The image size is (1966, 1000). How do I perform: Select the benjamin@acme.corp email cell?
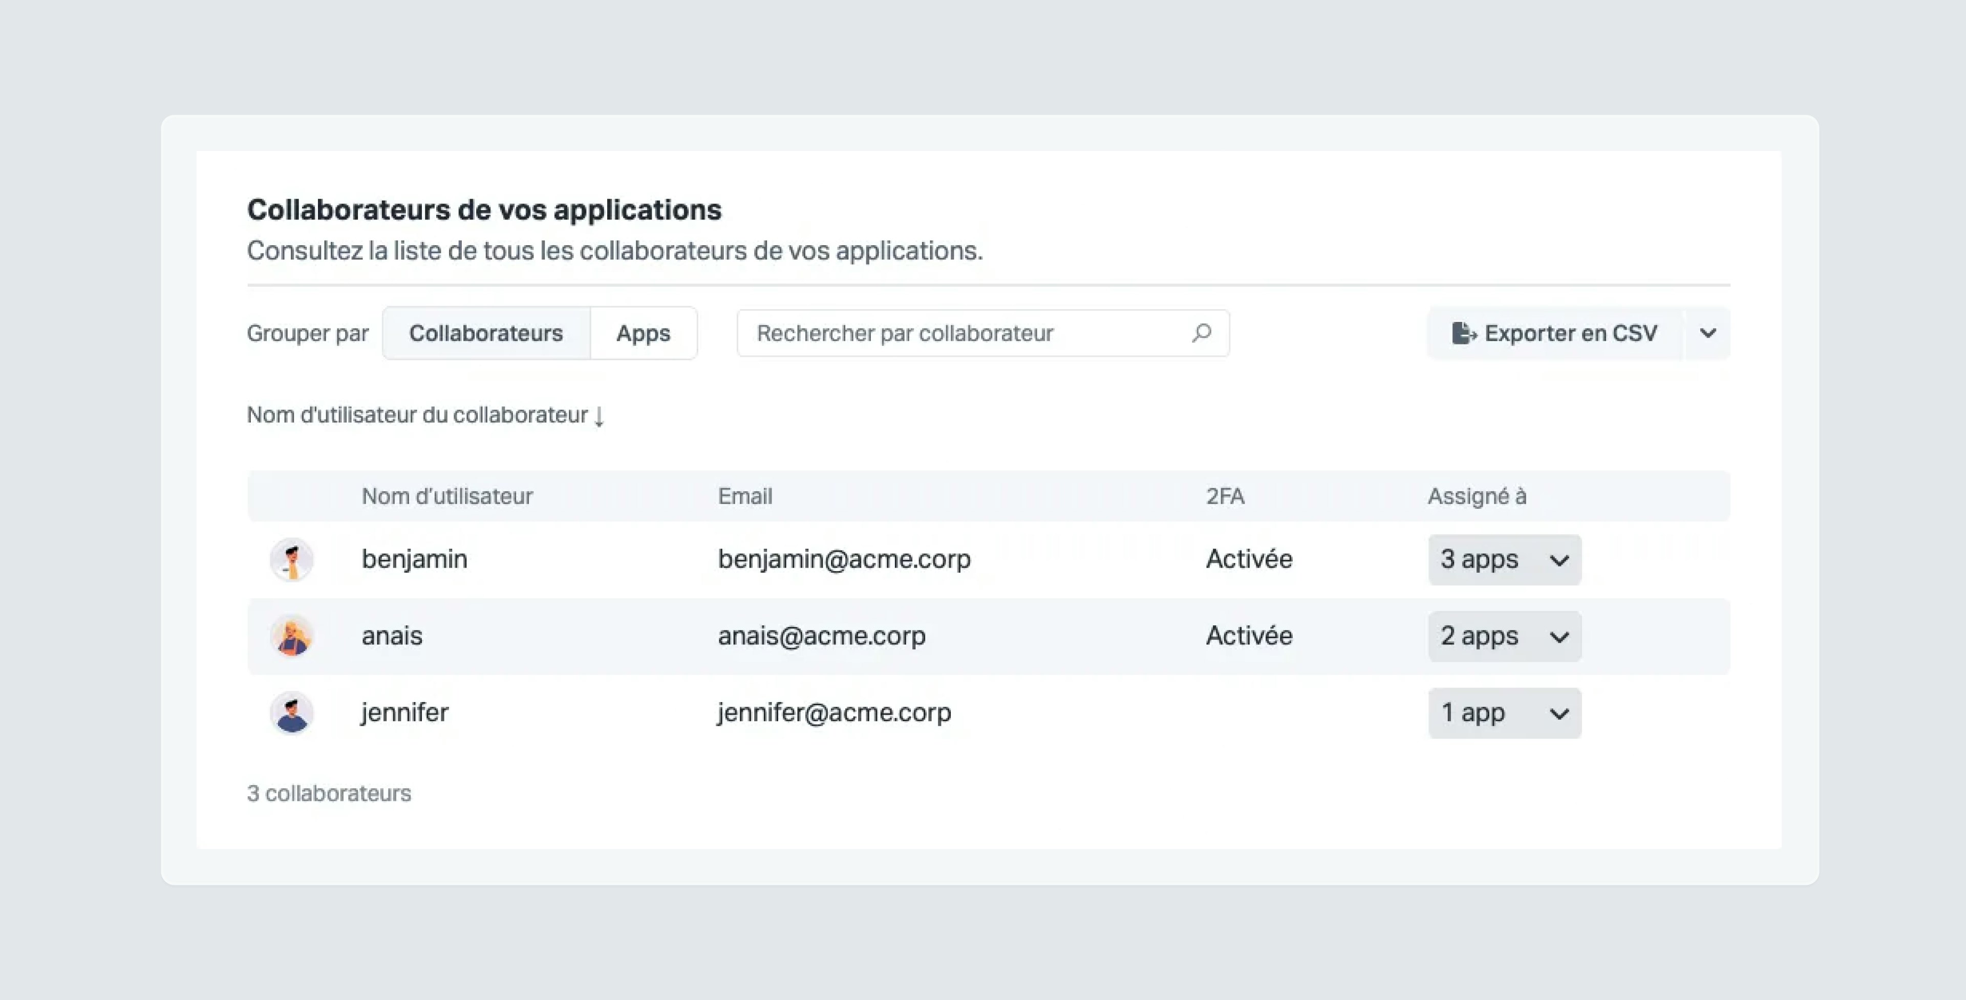click(x=844, y=559)
